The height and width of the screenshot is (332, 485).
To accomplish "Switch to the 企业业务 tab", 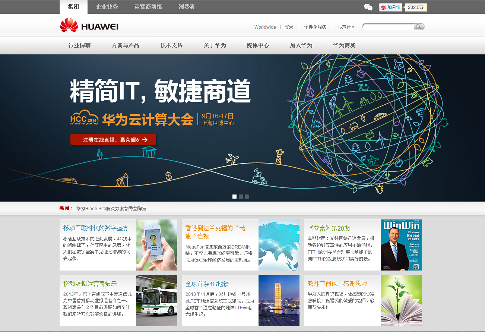I will coord(107,7).
